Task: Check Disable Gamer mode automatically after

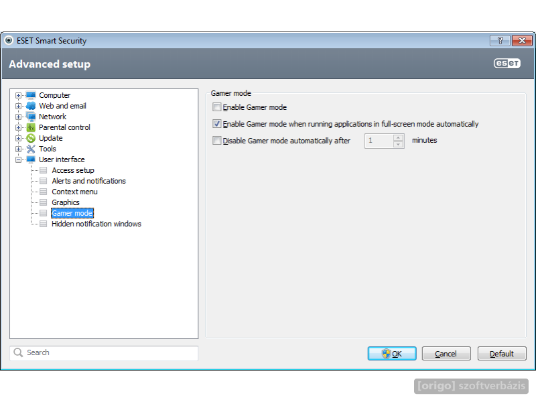Action: [216, 141]
